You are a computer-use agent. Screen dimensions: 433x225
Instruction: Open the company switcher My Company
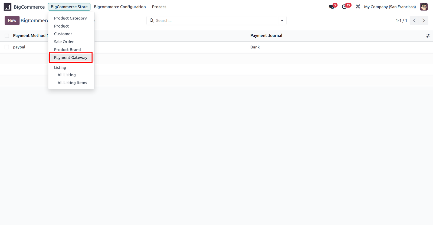pyautogui.click(x=390, y=7)
